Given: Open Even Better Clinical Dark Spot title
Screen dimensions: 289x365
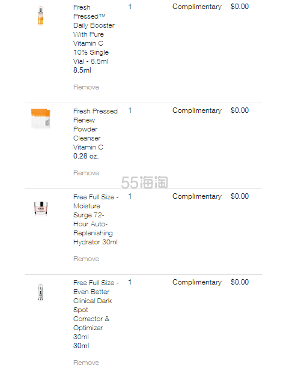Looking at the screenshot, I should click(96, 310).
